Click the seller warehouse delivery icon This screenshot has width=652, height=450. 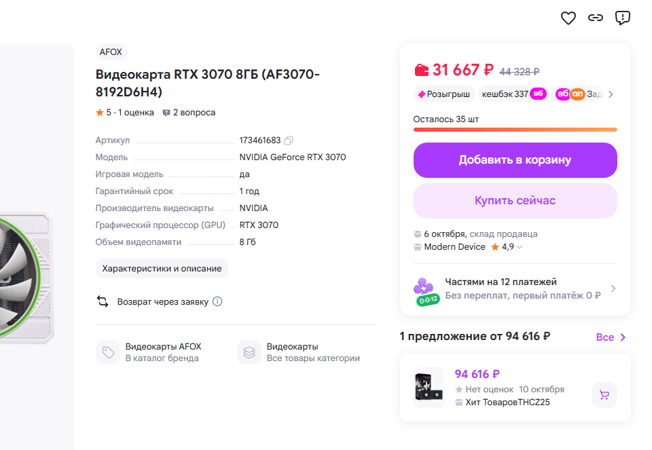tap(418, 234)
